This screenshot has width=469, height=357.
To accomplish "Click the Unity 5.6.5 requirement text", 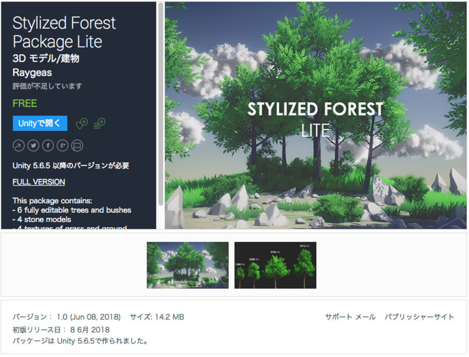I will click(x=71, y=166).
